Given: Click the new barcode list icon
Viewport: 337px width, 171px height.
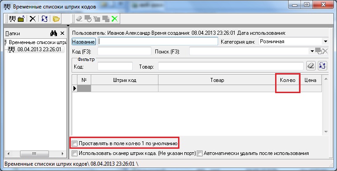Looking at the screenshot, I should pyautogui.click(x=12, y=19).
